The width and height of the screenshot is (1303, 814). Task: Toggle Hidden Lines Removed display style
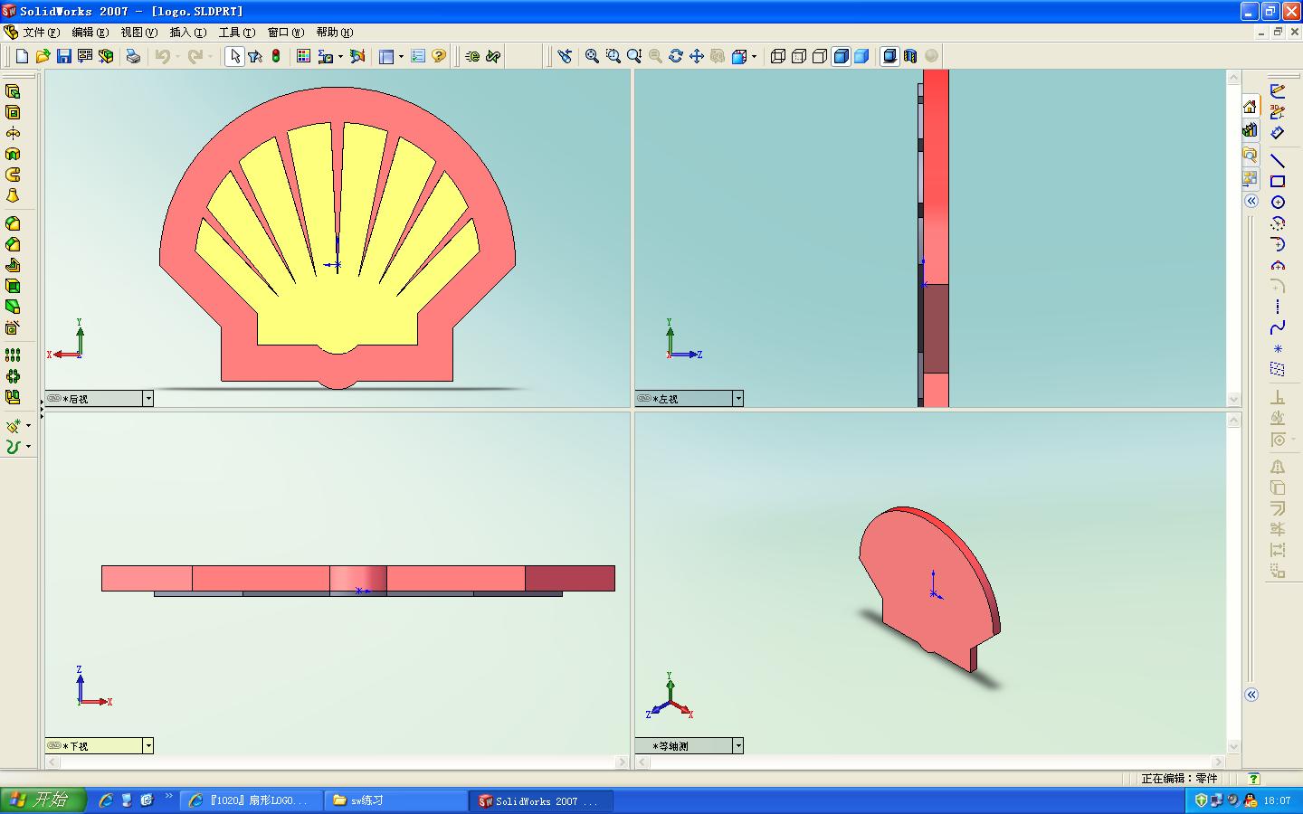(820, 56)
